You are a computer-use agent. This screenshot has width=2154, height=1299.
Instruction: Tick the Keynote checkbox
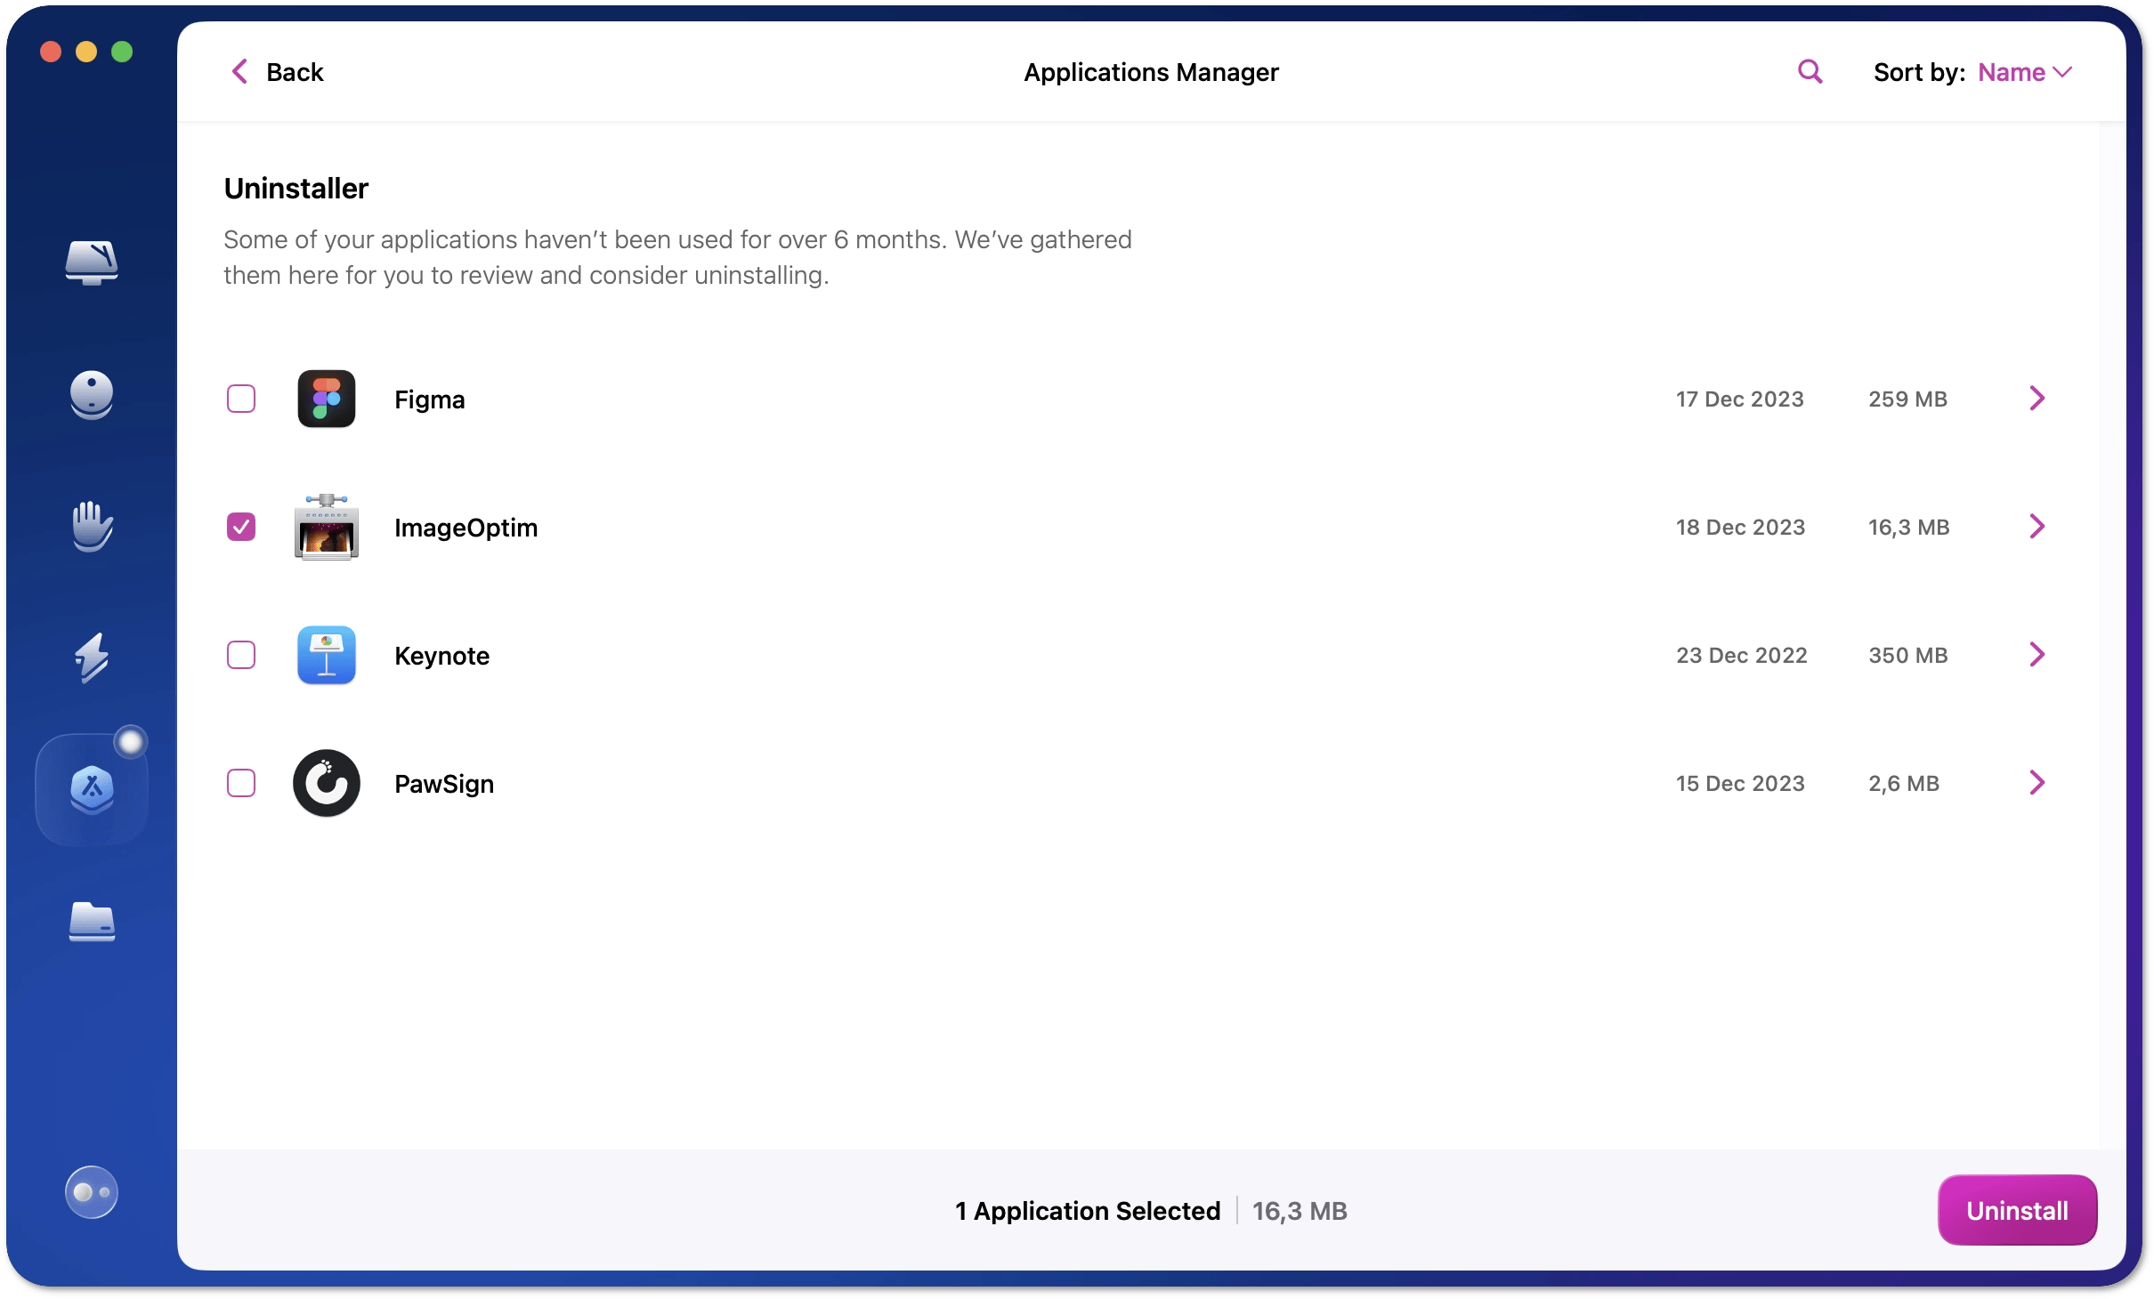(x=241, y=655)
